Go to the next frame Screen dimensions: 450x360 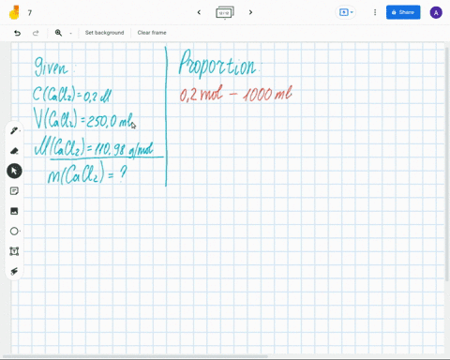[x=250, y=12]
